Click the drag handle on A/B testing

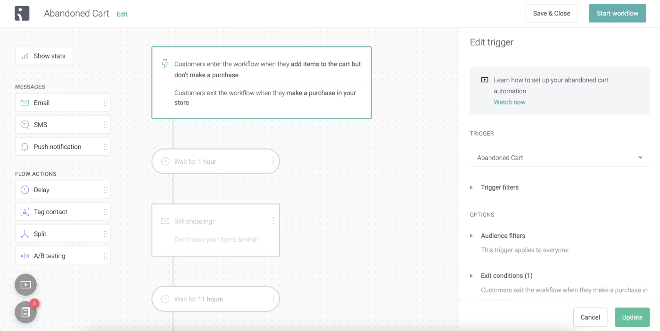click(x=105, y=256)
